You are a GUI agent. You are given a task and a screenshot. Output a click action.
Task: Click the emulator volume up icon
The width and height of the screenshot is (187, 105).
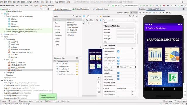click(143, 13)
